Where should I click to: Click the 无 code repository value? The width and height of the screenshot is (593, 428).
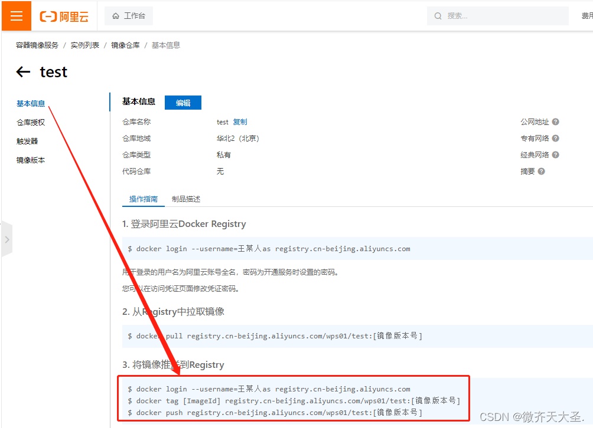pyautogui.click(x=220, y=172)
